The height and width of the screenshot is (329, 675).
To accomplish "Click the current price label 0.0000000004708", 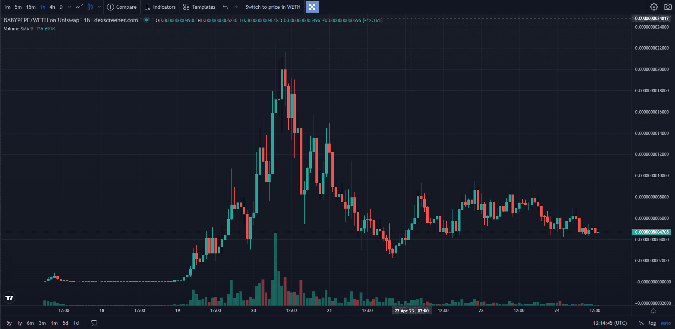I will (x=651, y=232).
